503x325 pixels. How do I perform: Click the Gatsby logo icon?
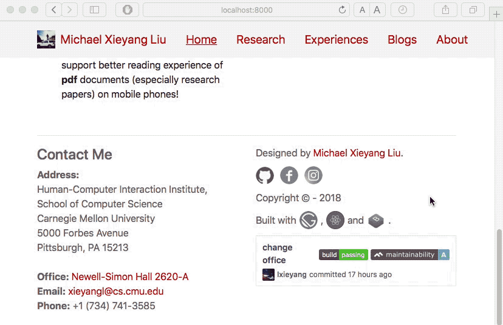[308, 220]
